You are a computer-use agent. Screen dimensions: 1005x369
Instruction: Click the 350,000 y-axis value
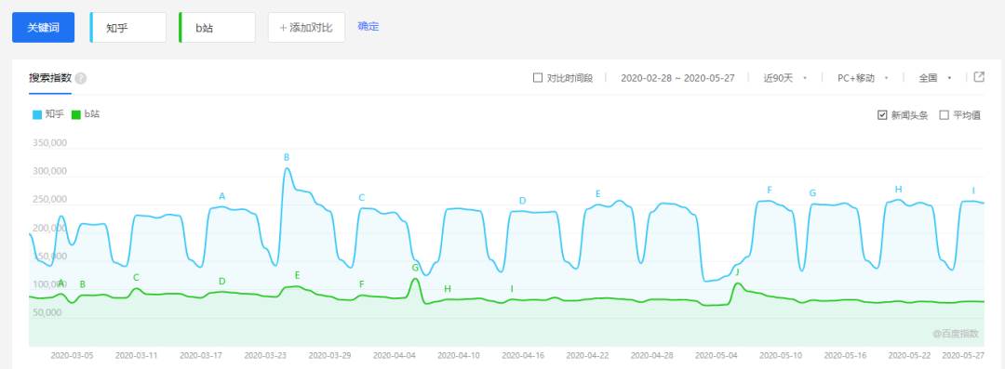(x=49, y=143)
